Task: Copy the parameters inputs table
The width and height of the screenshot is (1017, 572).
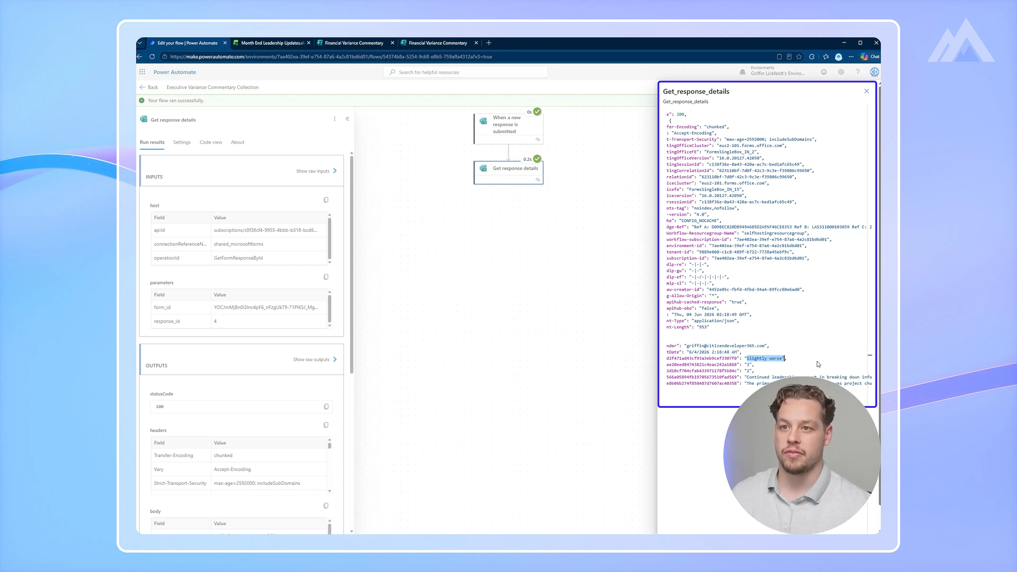Action: pyautogui.click(x=326, y=277)
